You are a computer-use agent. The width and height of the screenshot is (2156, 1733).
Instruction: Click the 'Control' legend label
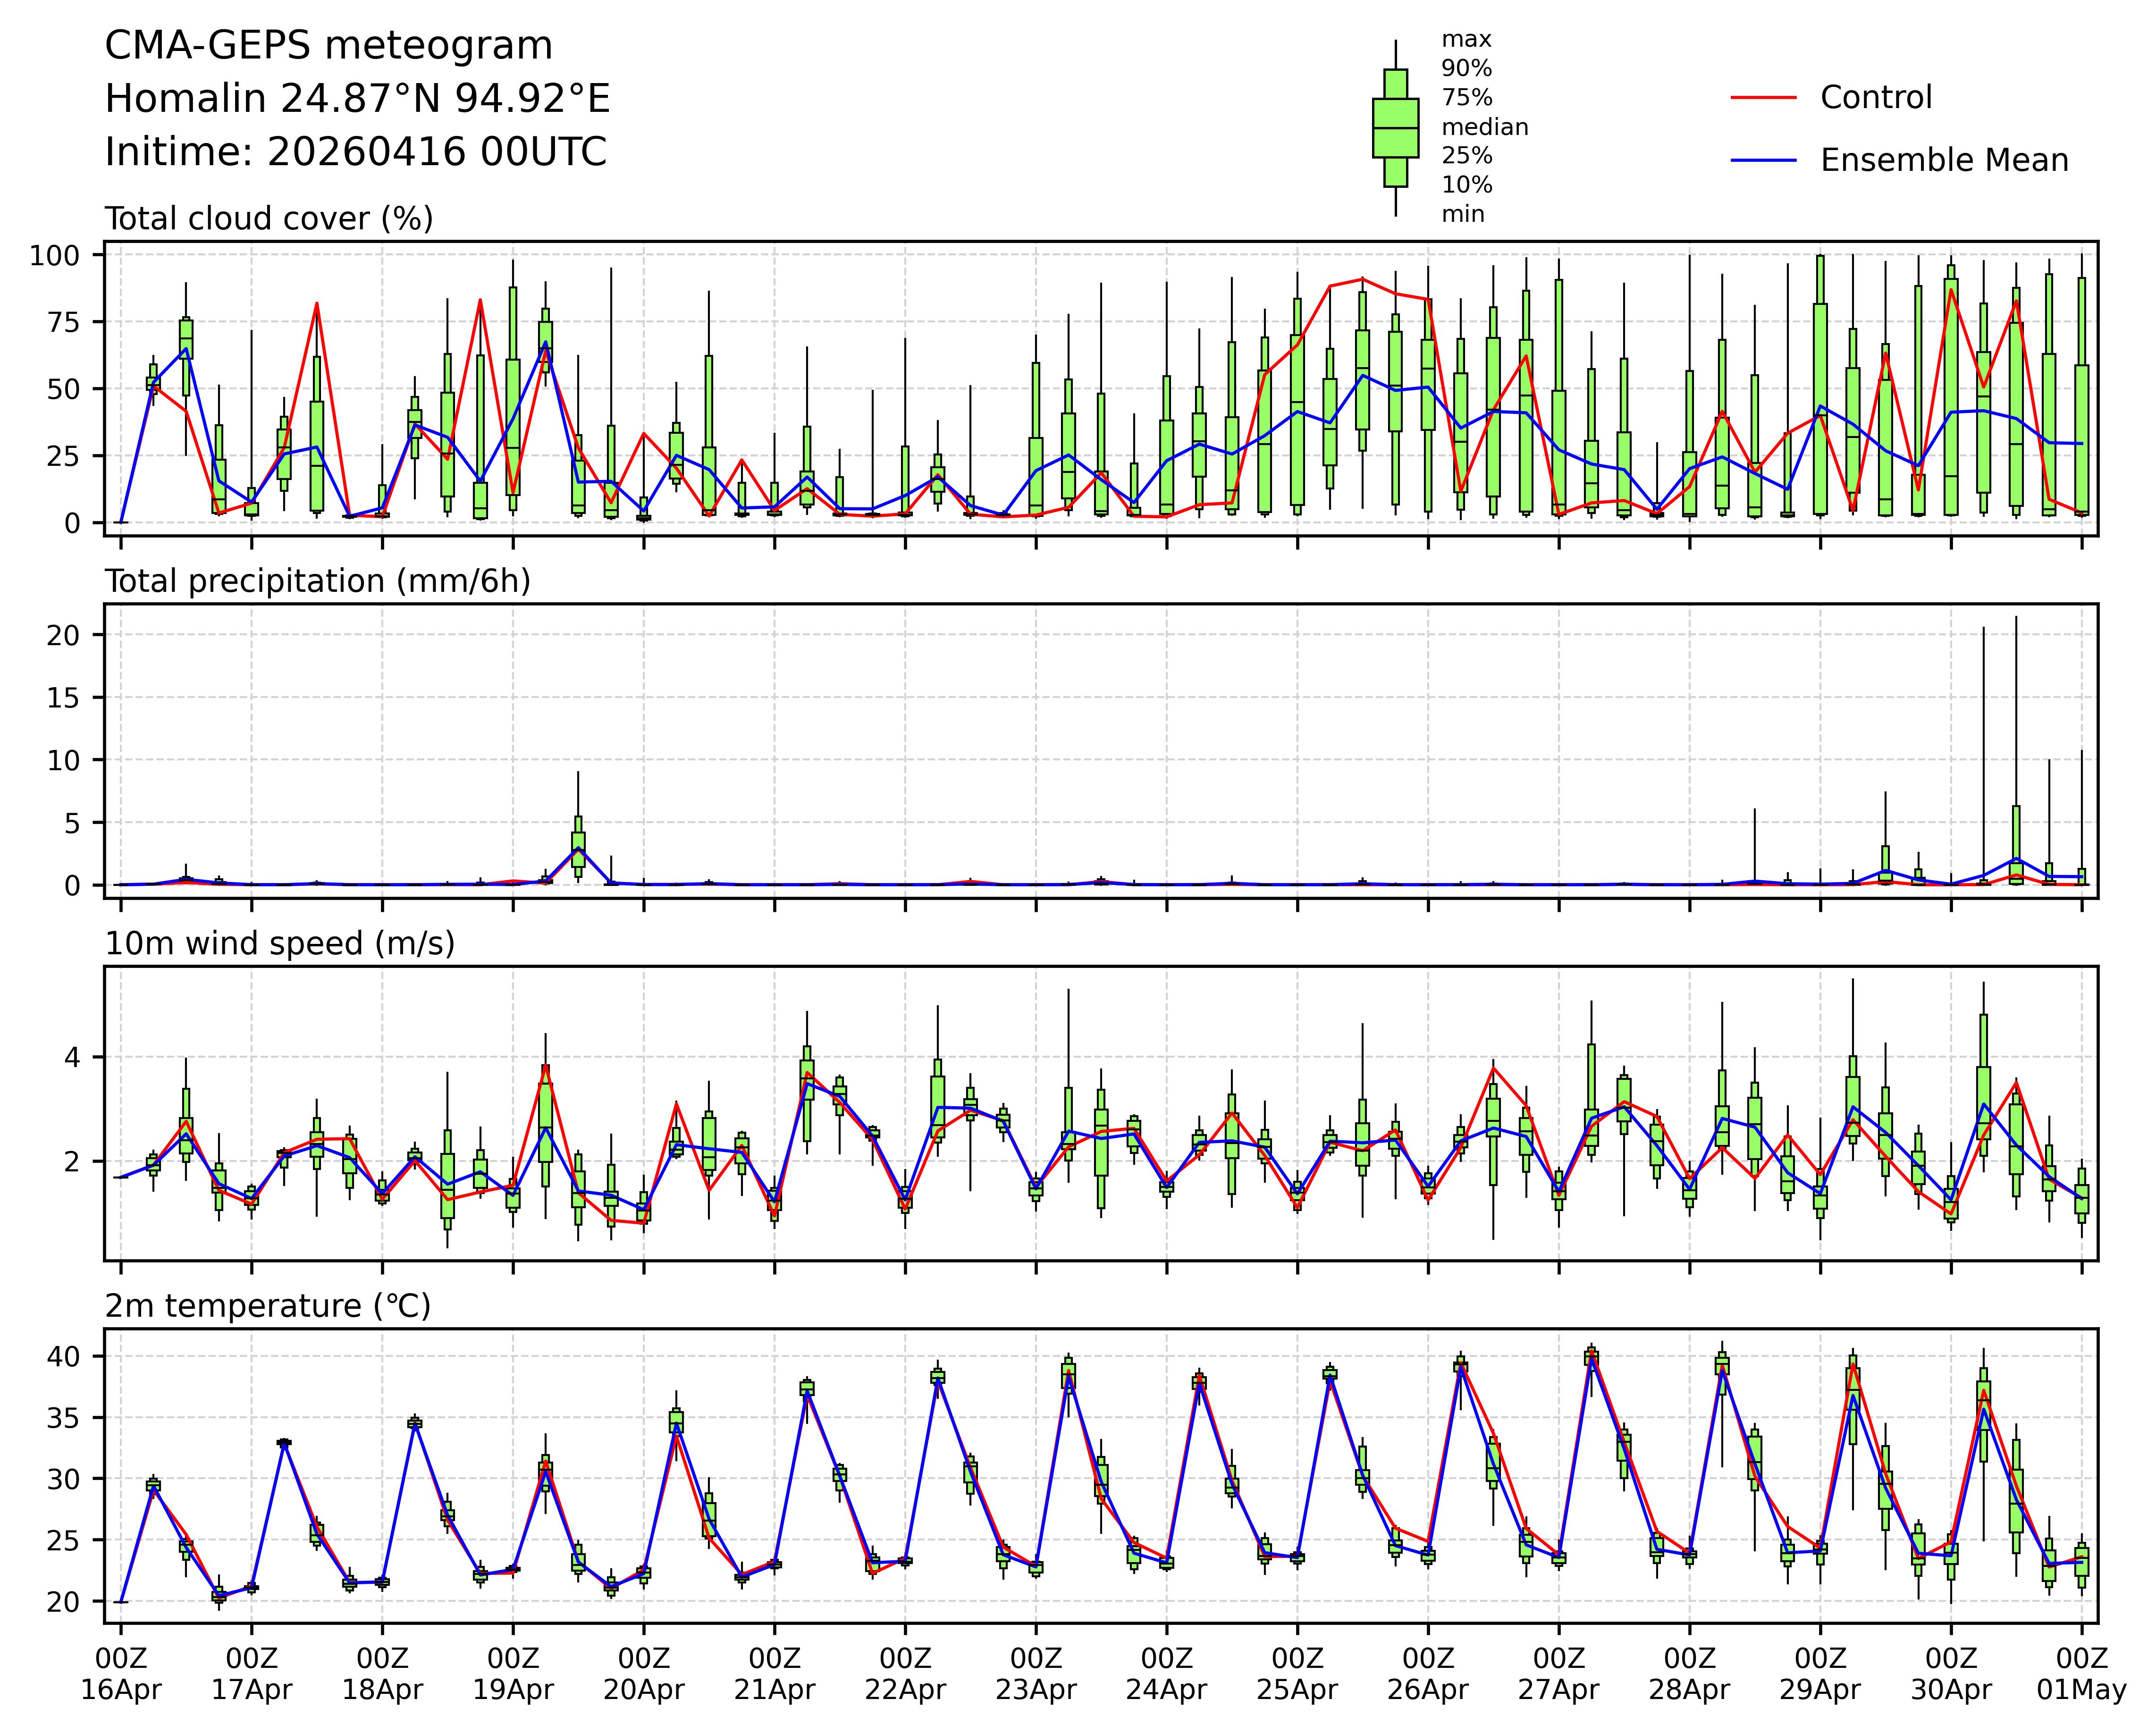pos(1876,98)
